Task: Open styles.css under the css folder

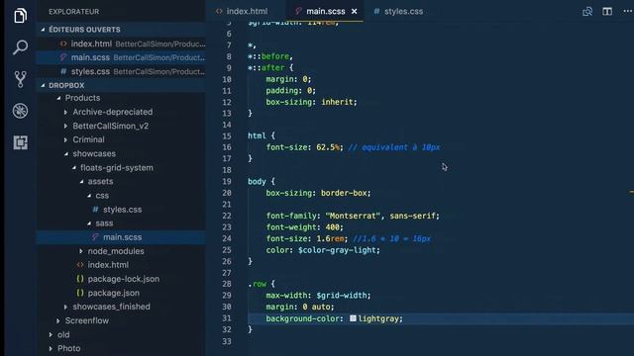Action: 122,210
